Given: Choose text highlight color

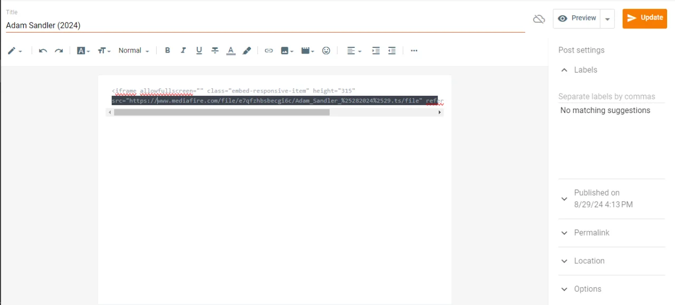Looking at the screenshot, I should click(246, 50).
